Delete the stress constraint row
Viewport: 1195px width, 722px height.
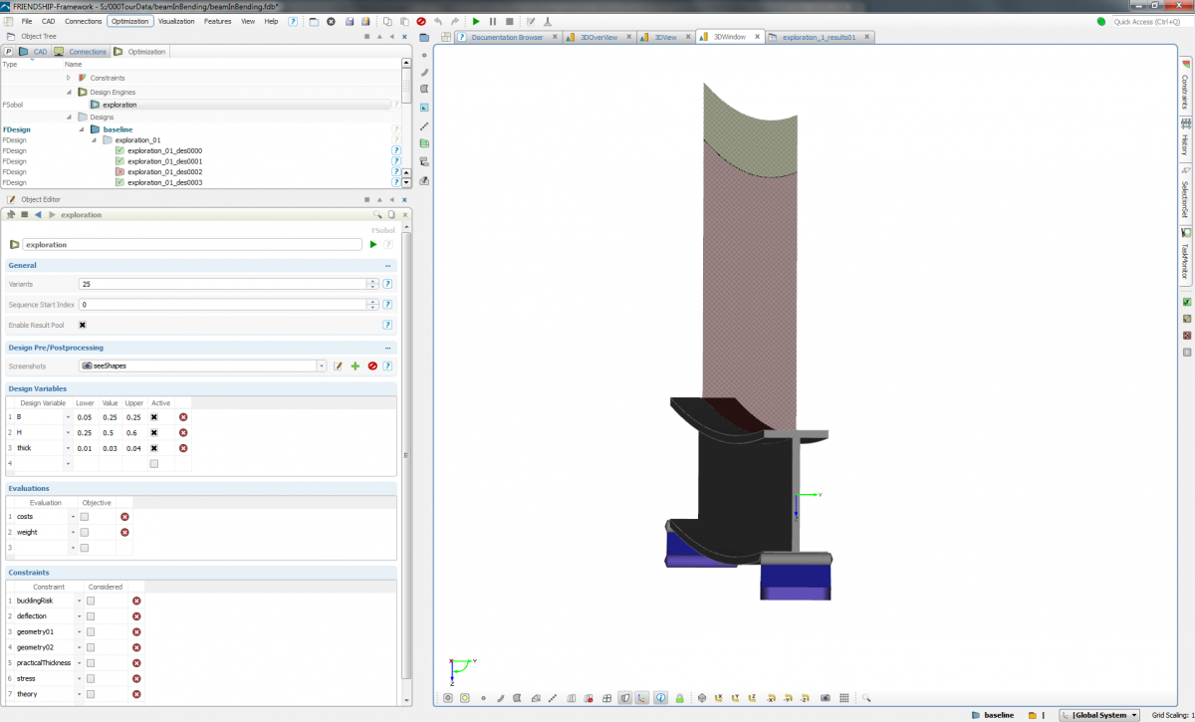click(x=136, y=678)
